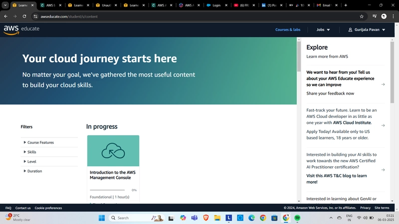Open the OneDrive cloud tray icon
This screenshot has height=224, width=399.
[340, 218]
